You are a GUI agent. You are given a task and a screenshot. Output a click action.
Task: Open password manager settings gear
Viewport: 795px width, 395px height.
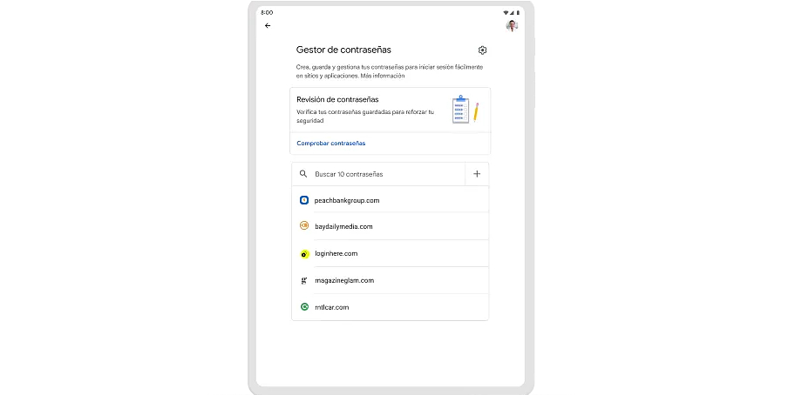[x=482, y=50]
